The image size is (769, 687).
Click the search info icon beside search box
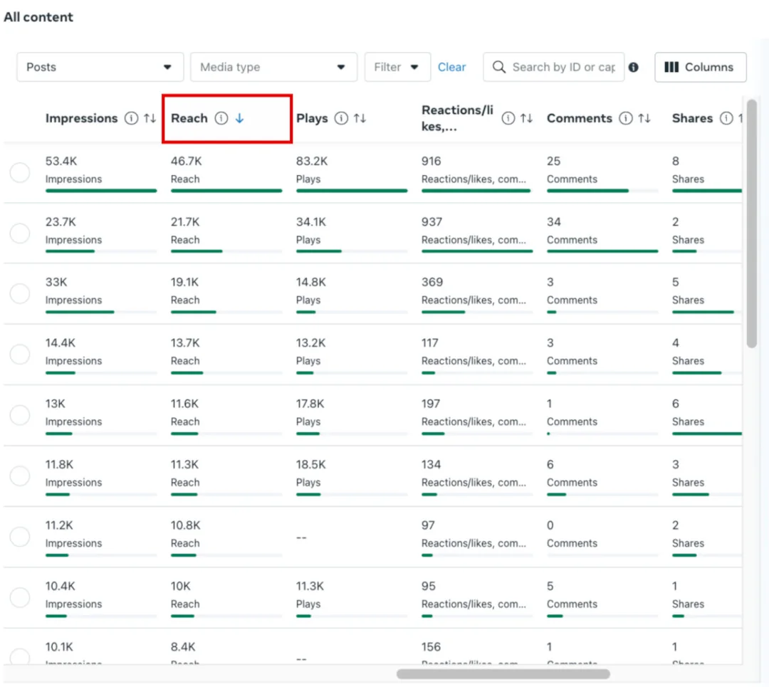pos(633,67)
